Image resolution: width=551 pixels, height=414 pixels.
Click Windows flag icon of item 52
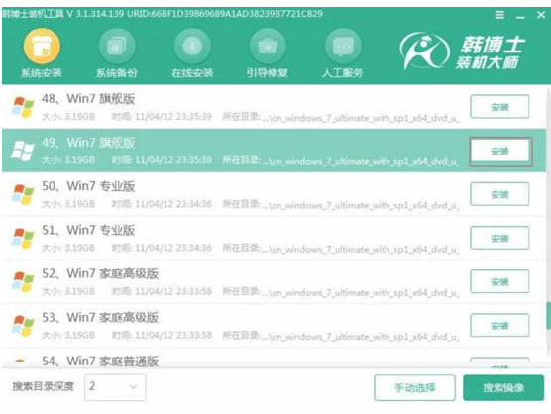pos(23,281)
